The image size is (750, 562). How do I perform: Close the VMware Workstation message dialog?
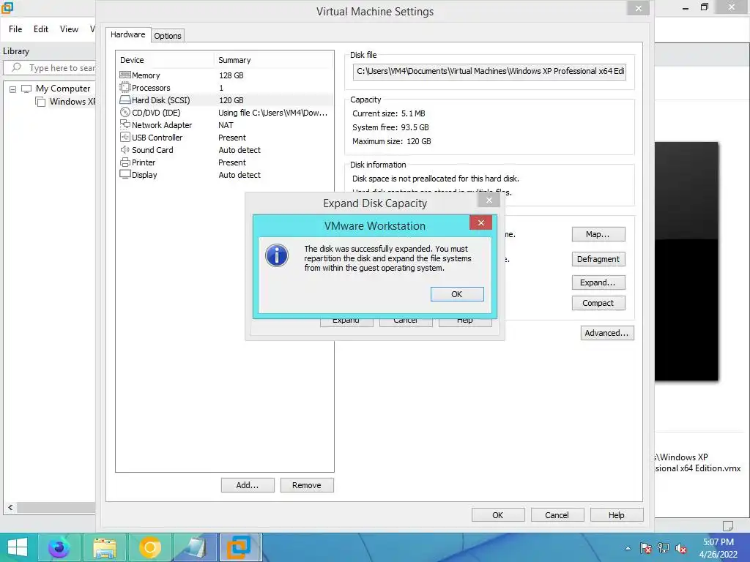[x=480, y=222]
